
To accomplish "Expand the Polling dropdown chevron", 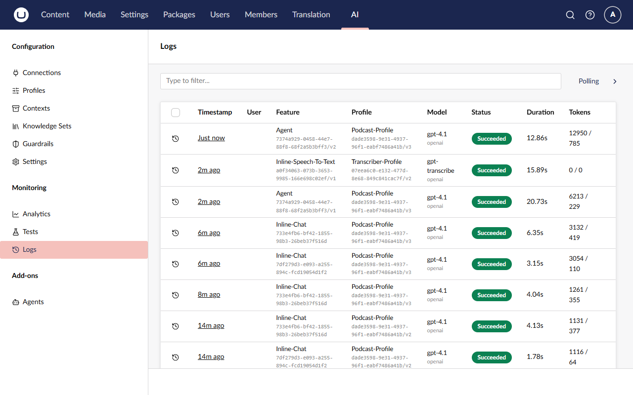I will [615, 81].
